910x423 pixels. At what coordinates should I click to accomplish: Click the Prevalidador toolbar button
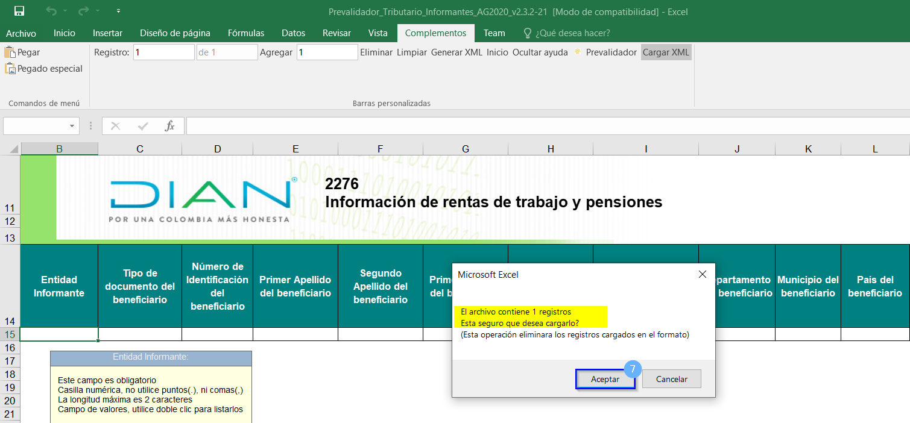(611, 52)
